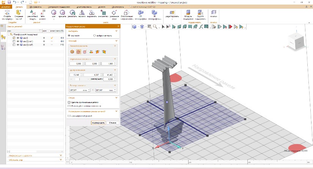Image resolution: width=313 pixels, height=169 pixels.
Task: Click the Create Platform (Создать платформу) icon
Action: pyautogui.click(x=6, y=13)
